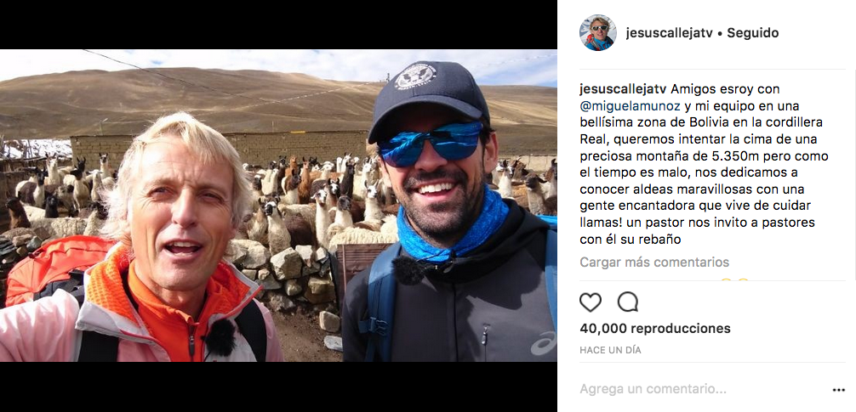Click jesuscallejatv profile avatar
856x412 pixels.
[x=598, y=32]
